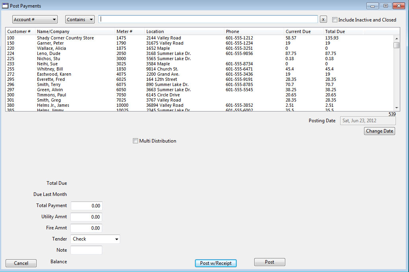This screenshot has width=409, height=272.
Task: Click the Note input field
Action: click(86, 250)
